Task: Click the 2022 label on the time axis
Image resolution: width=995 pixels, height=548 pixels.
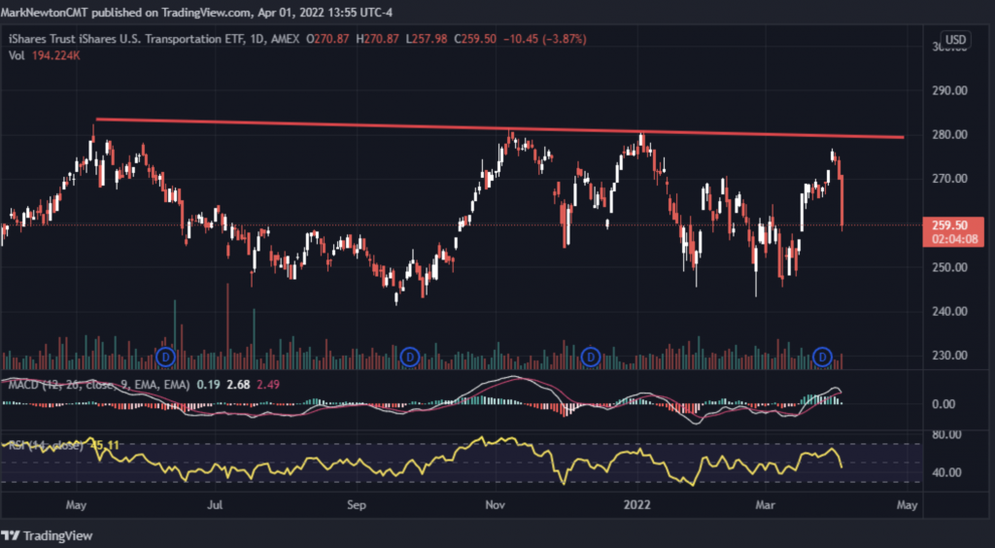Action: tap(637, 505)
